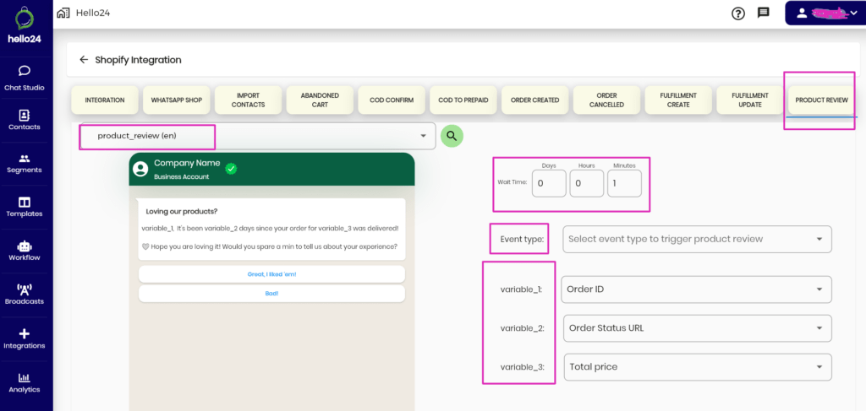Click the Minutes wait time field

tap(625, 183)
